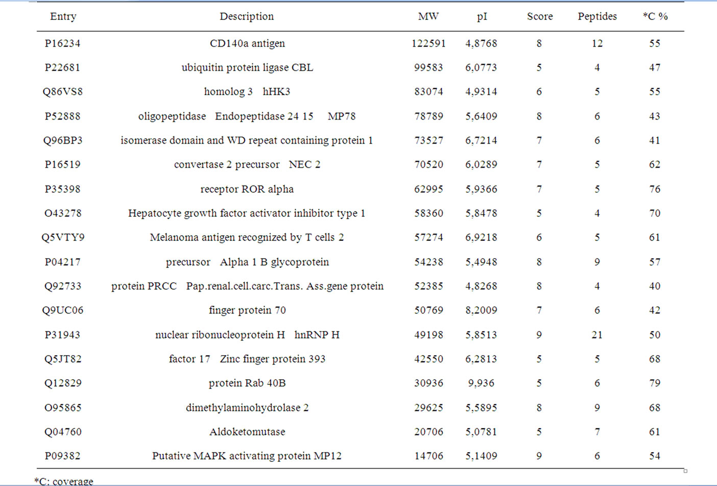717x486 pixels.
Task: Select pI value 9,936
Action: pyautogui.click(x=481, y=383)
